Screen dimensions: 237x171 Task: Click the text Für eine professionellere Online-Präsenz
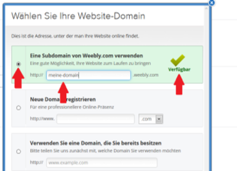[x=72, y=107]
